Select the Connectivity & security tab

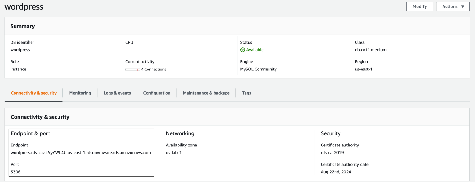[x=34, y=93]
